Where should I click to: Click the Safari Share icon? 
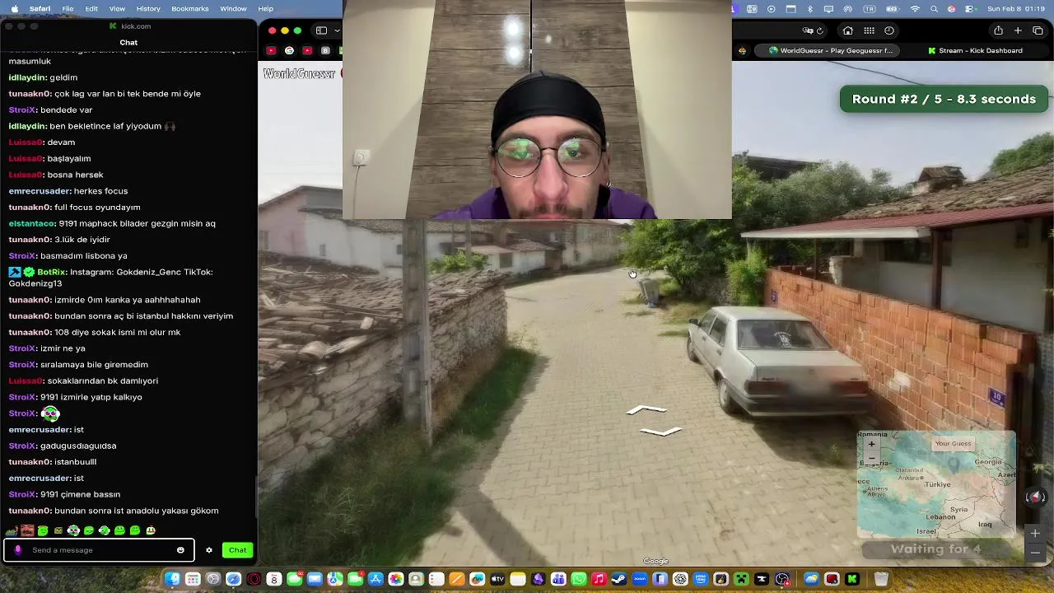[998, 30]
